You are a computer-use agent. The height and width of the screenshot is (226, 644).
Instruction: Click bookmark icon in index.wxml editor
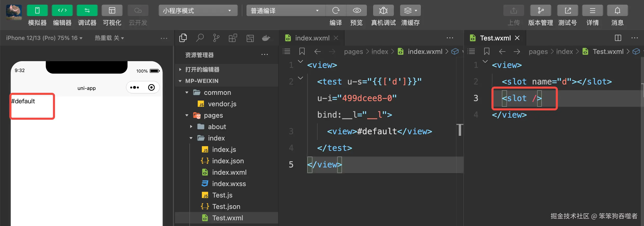(x=302, y=51)
